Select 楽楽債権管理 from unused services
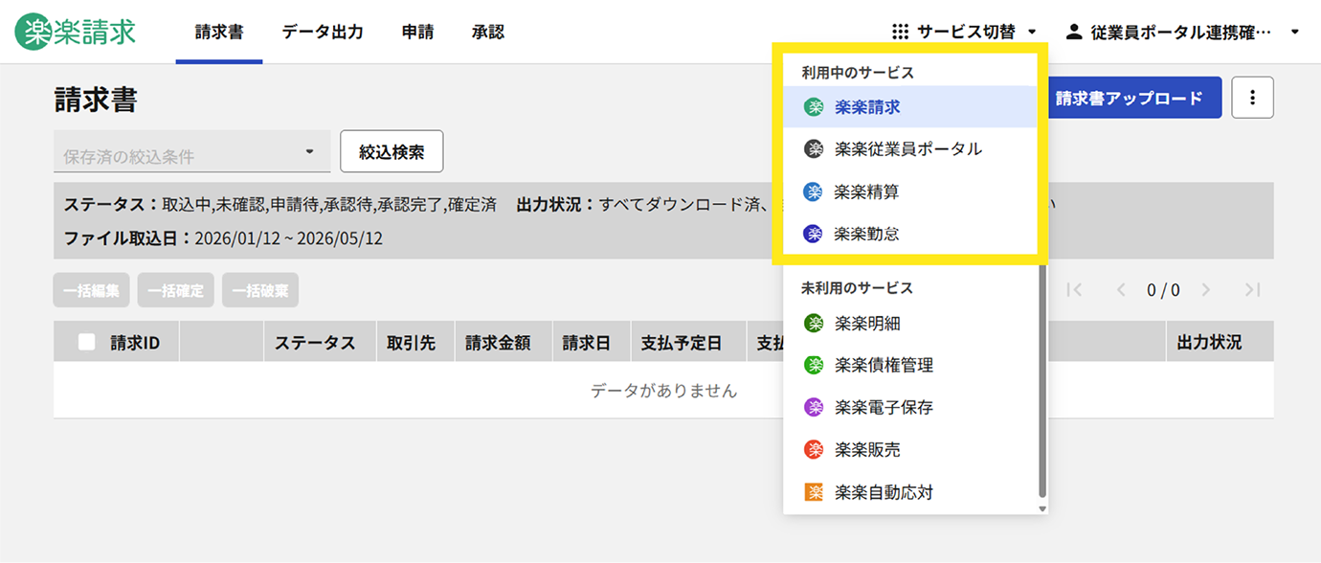 click(x=909, y=365)
